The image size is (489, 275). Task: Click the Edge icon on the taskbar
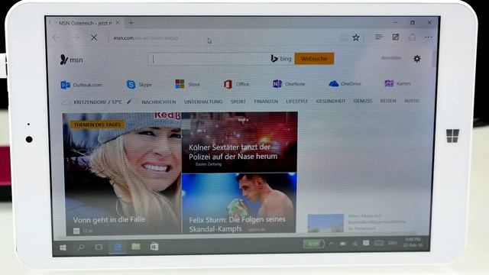coord(118,247)
